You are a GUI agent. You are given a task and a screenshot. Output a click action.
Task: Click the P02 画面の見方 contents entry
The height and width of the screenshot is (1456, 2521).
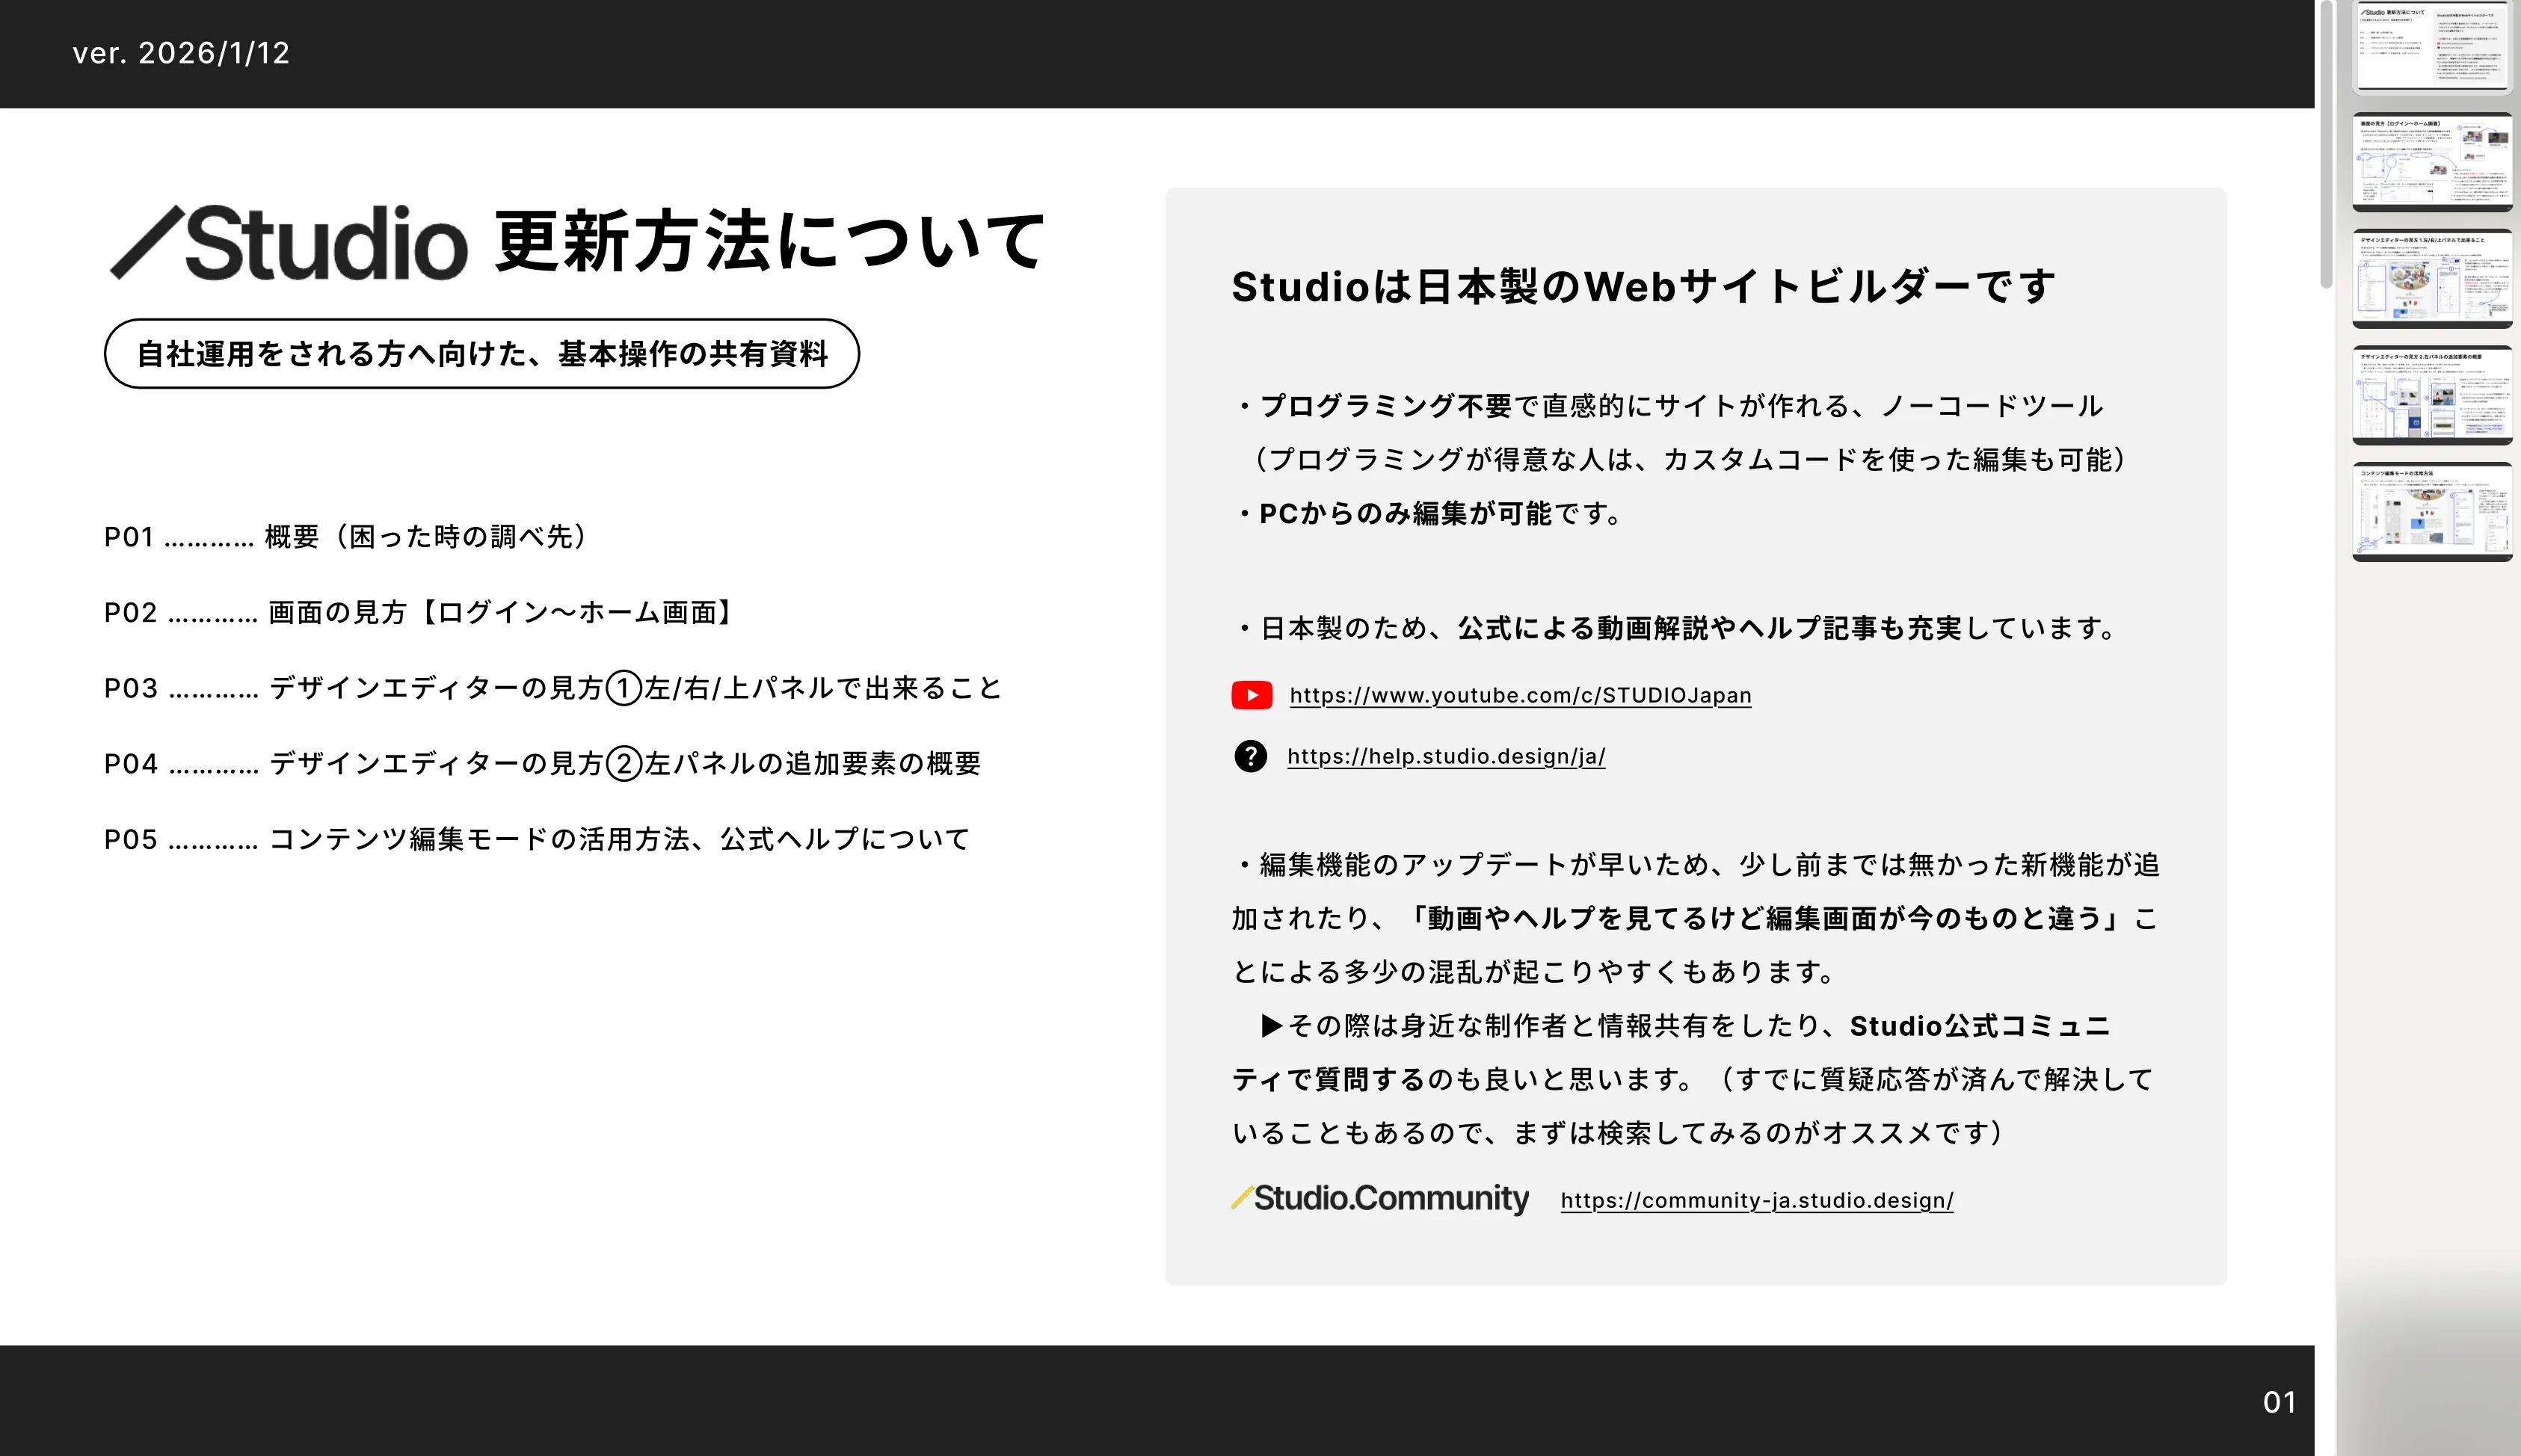click(420, 612)
